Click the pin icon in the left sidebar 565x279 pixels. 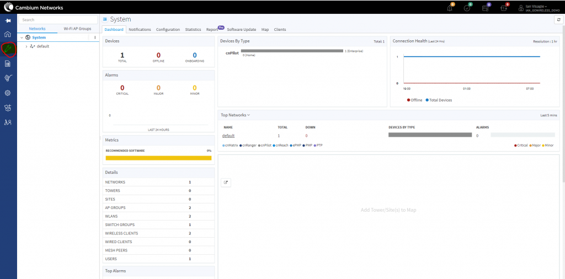pyautogui.click(x=8, y=20)
